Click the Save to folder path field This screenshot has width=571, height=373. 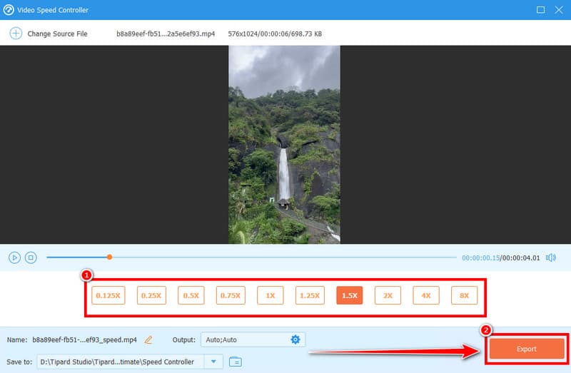pyautogui.click(x=121, y=362)
